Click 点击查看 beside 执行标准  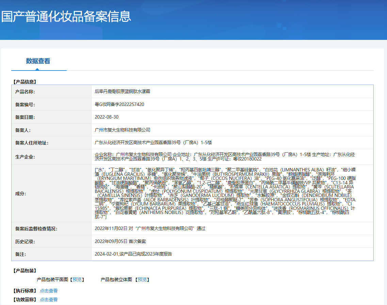(49, 291)
